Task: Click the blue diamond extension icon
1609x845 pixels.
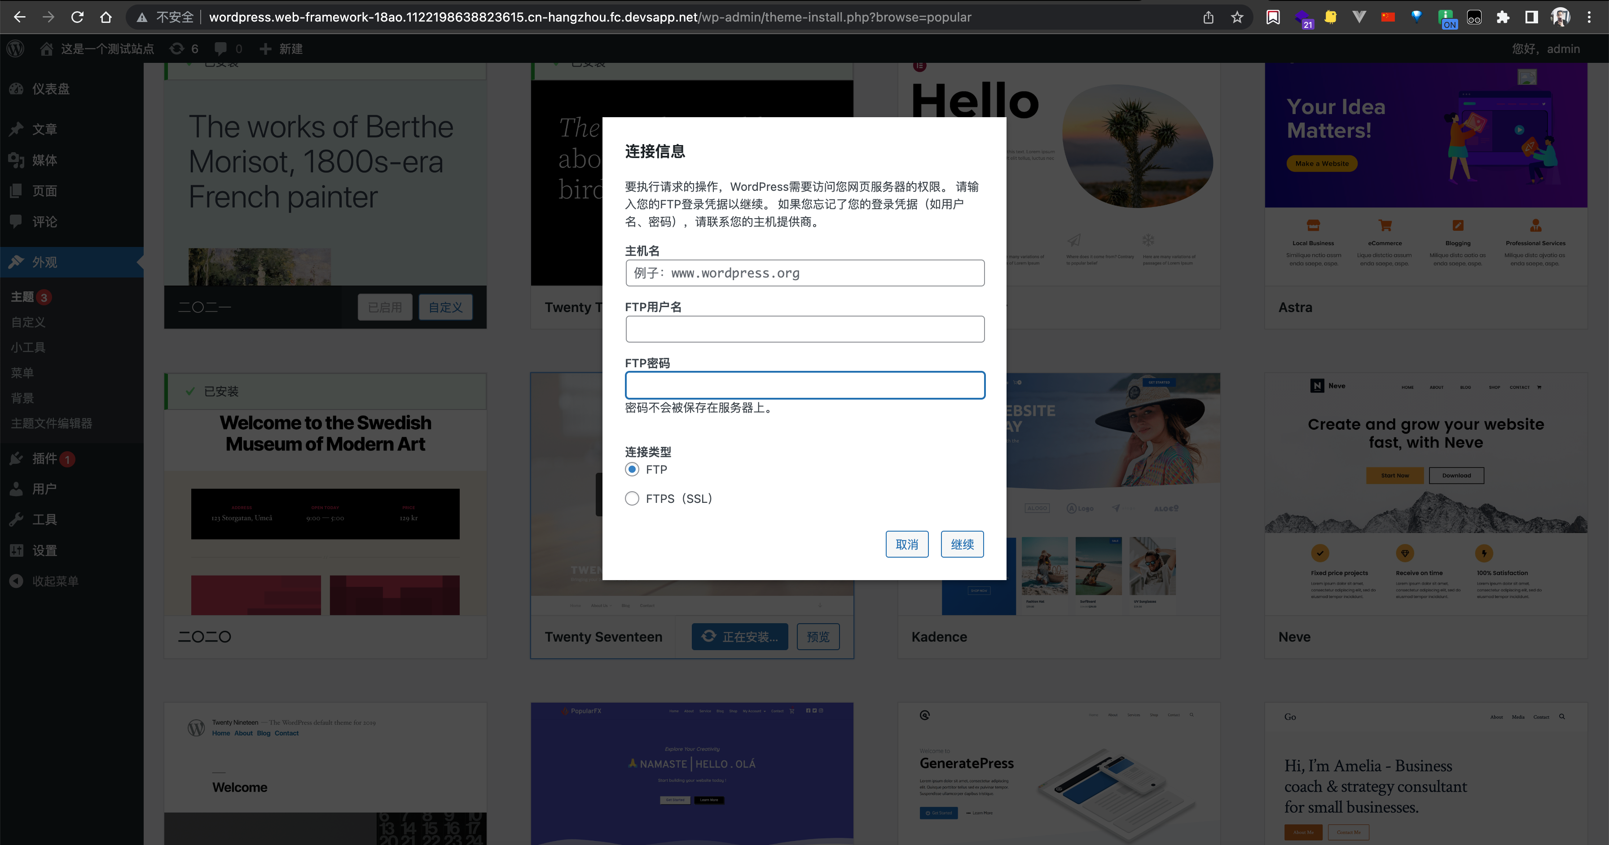Action: click(1416, 17)
